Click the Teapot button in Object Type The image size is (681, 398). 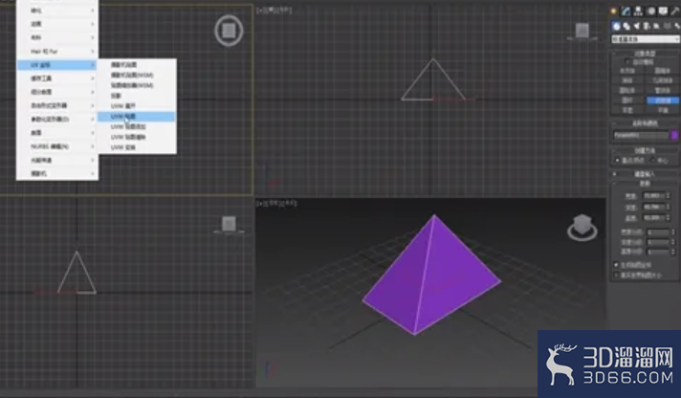tap(627, 110)
